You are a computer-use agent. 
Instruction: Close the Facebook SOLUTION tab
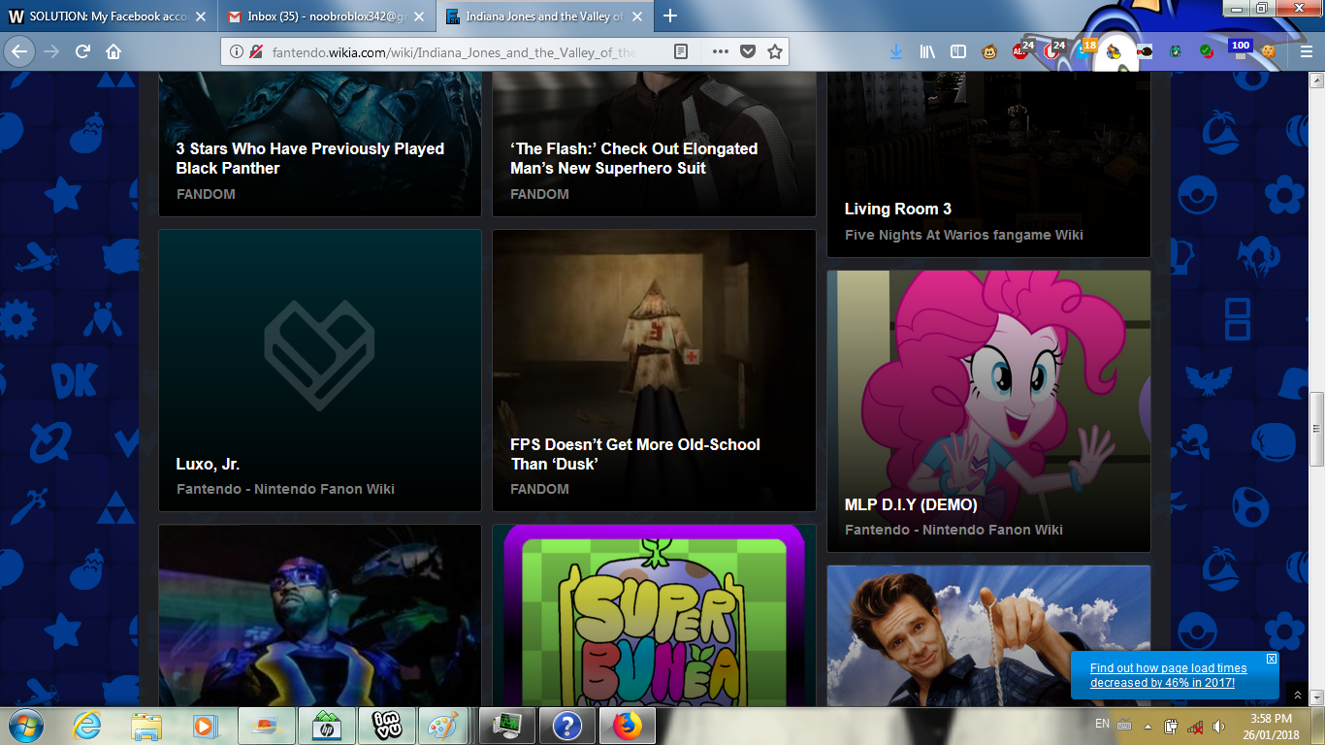click(200, 16)
